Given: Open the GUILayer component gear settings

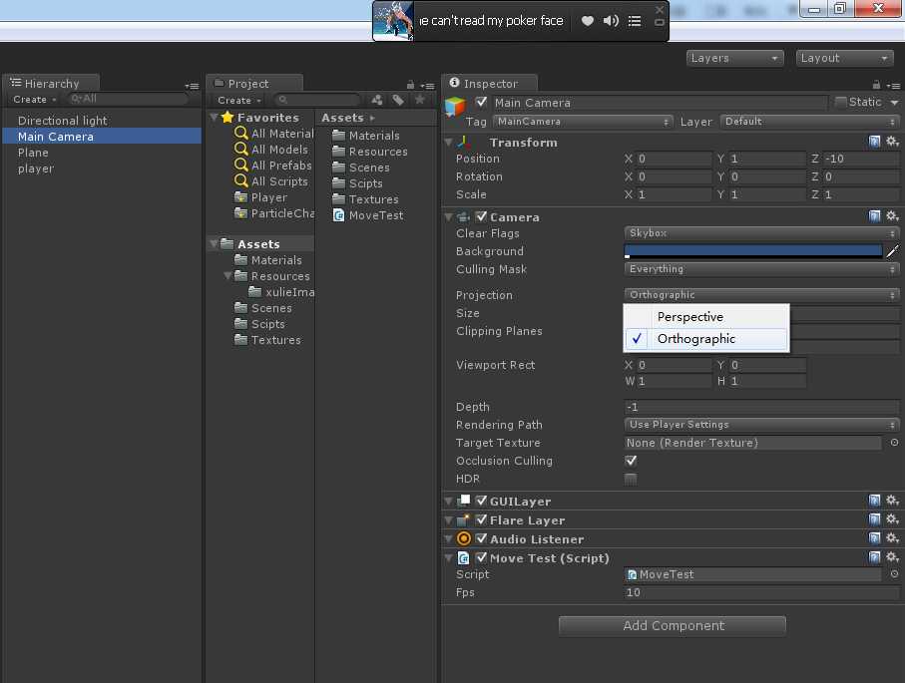Looking at the screenshot, I should (x=893, y=501).
